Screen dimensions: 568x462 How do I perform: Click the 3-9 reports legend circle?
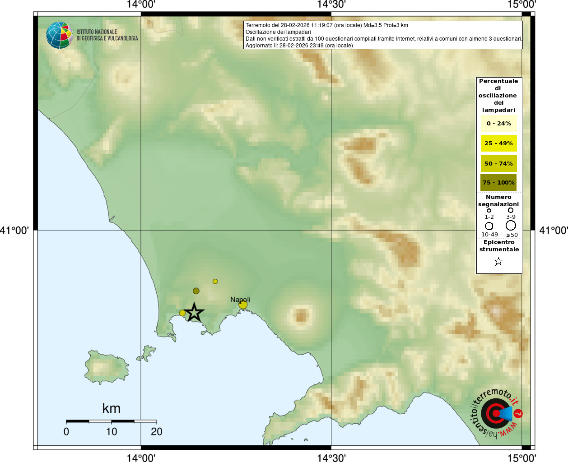tap(511, 210)
